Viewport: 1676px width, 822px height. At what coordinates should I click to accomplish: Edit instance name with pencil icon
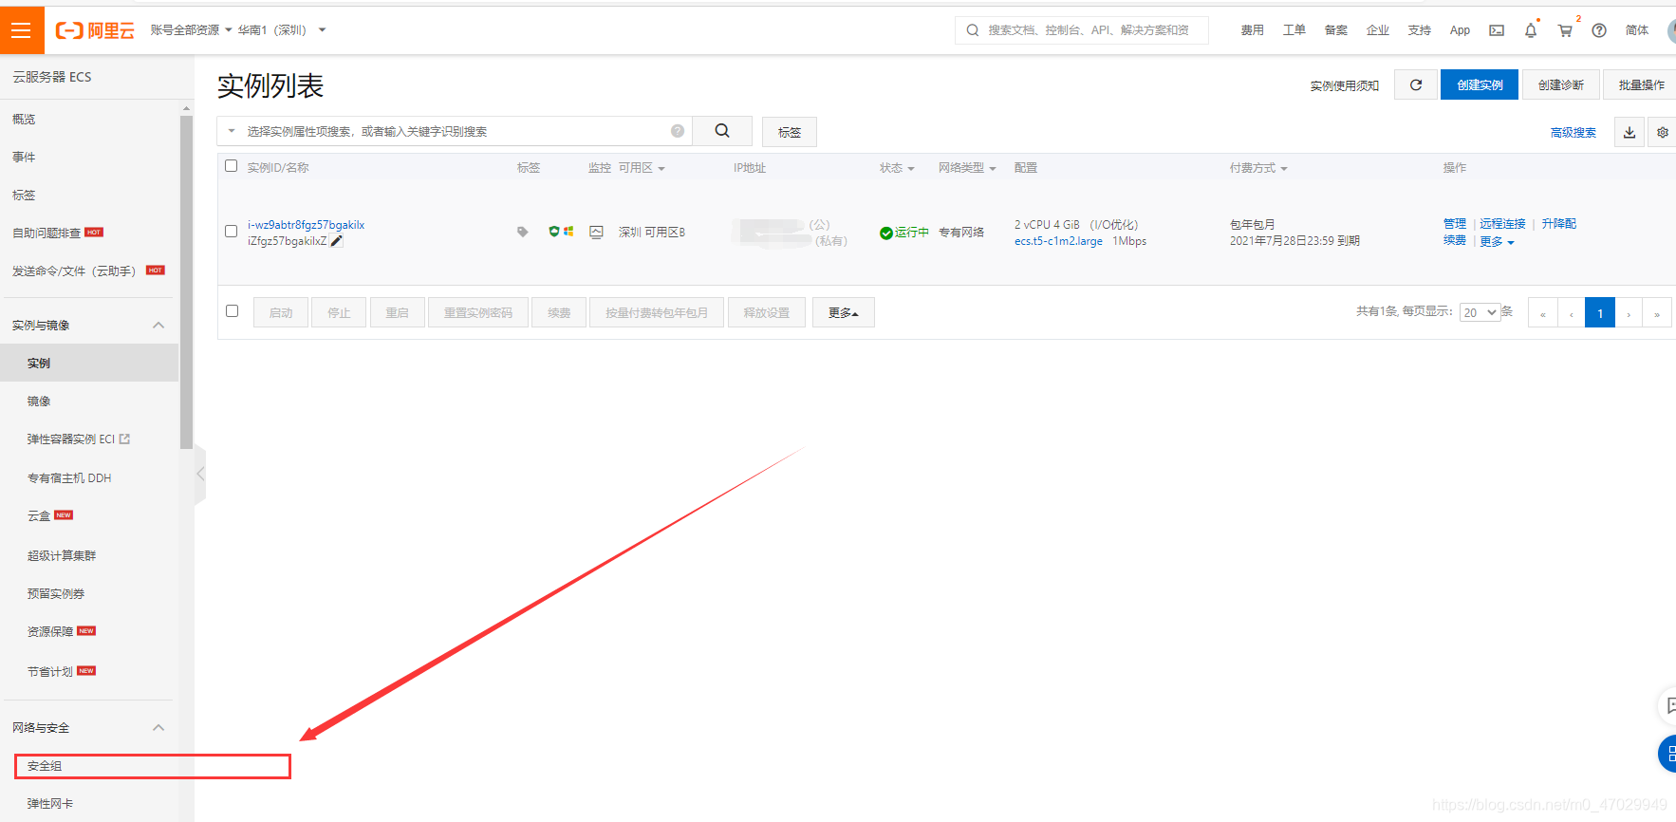click(336, 241)
